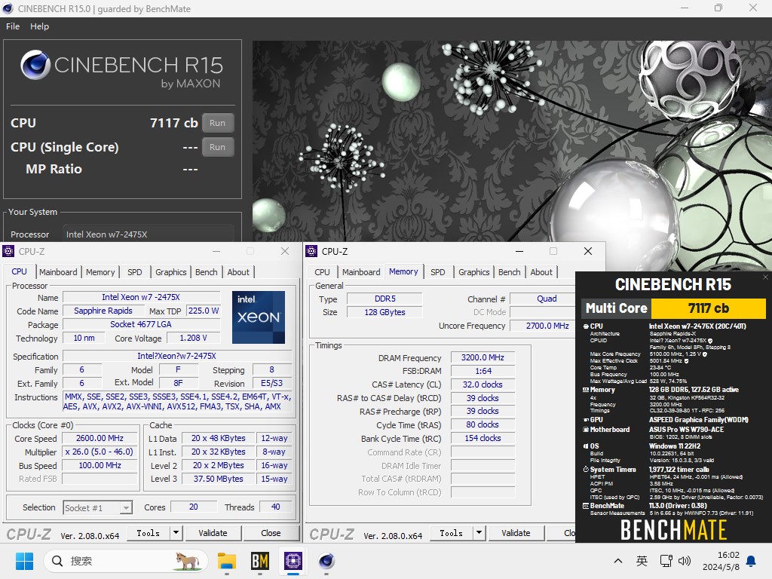Click the Tools button in the right CPU-Z window

pyautogui.click(x=452, y=533)
